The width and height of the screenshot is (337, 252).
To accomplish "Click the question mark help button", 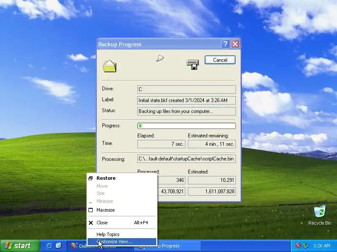I will click(x=225, y=44).
